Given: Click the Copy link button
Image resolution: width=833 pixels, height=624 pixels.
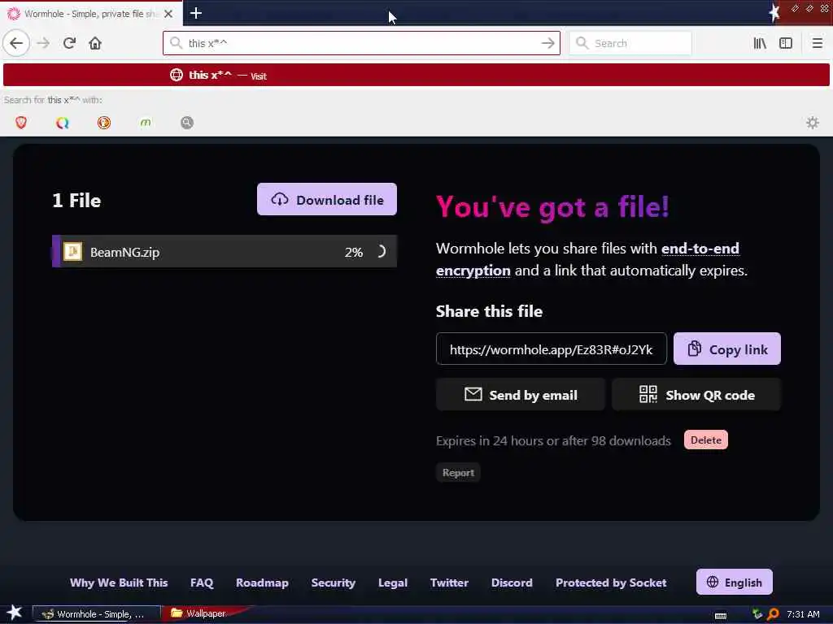Looking at the screenshot, I should point(726,349).
